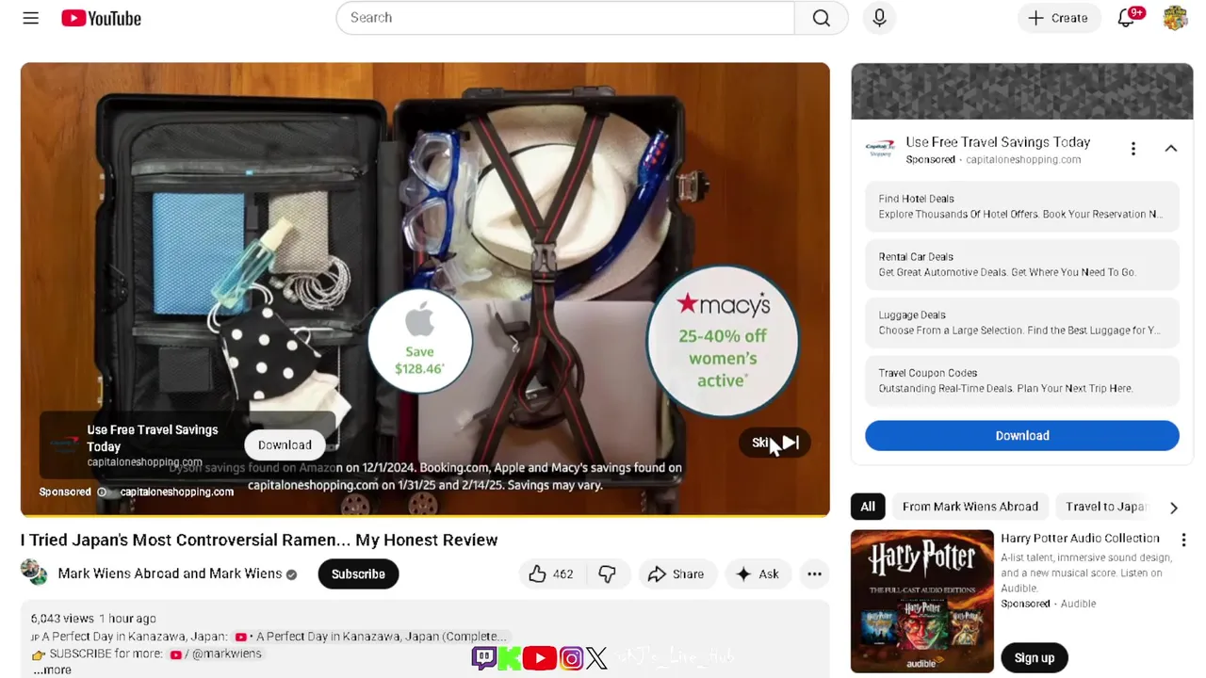Image resolution: width=1206 pixels, height=678 pixels.
Task: Focus the Search input field
Action: [x=565, y=18]
